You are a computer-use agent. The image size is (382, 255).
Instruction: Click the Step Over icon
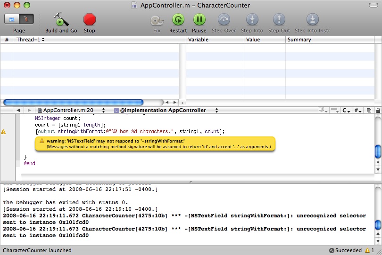click(224, 19)
